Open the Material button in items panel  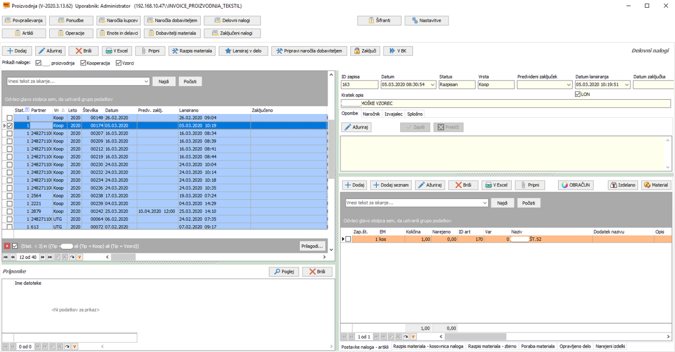click(655, 185)
